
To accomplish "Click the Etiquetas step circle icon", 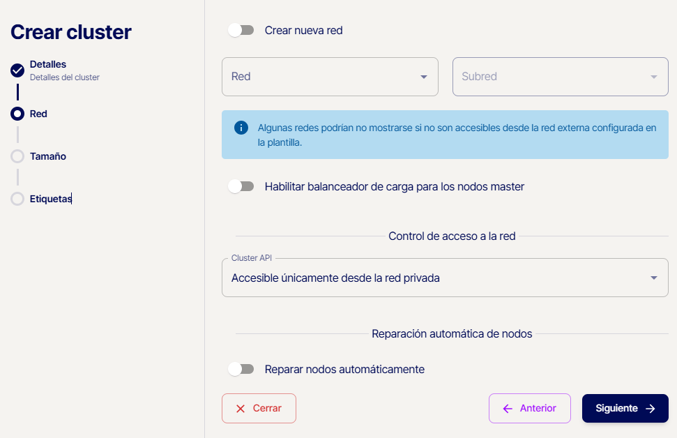I will [17, 199].
